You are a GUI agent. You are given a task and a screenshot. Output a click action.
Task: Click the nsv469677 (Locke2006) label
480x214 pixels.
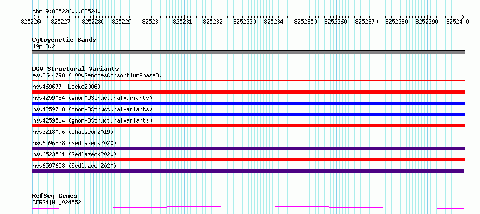(x=66, y=87)
